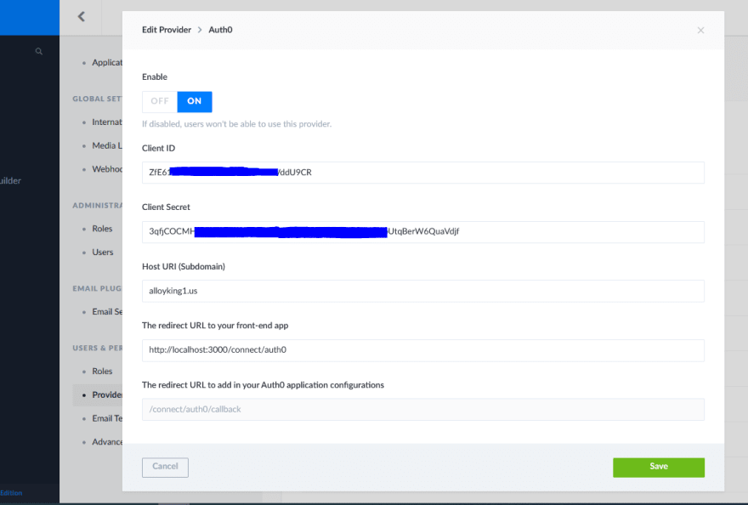The image size is (748, 505).
Task: Click Edit Provider in the breadcrumb
Action: (x=167, y=30)
